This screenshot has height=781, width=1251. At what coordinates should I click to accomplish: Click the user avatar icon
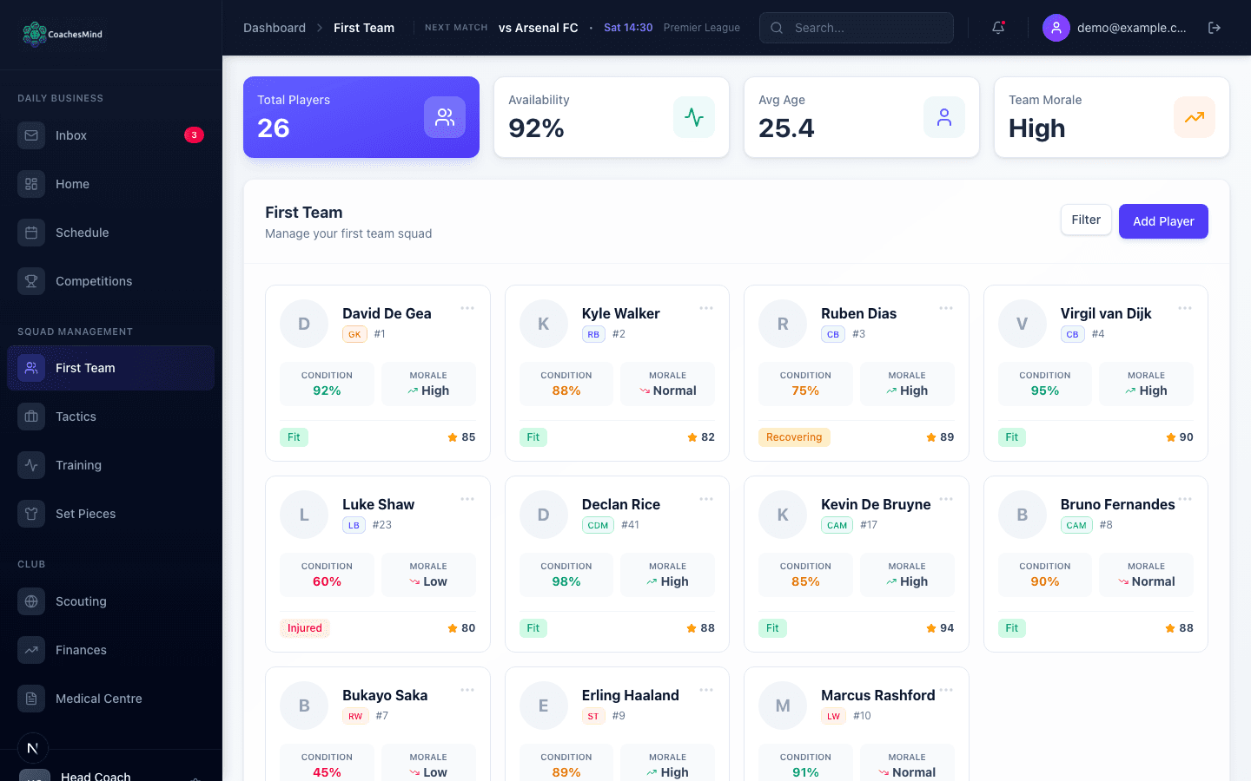click(1056, 28)
